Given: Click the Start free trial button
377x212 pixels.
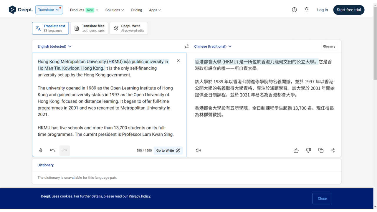Looking at the screenshot, I should coord(349,10).
